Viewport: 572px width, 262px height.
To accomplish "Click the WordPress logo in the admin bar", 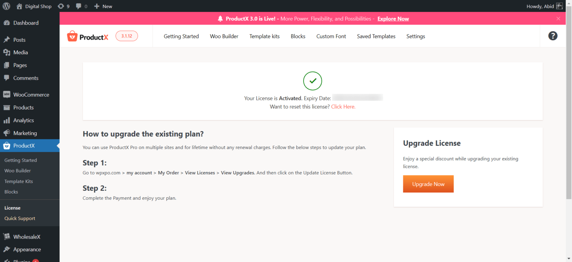I will (6, 6).
